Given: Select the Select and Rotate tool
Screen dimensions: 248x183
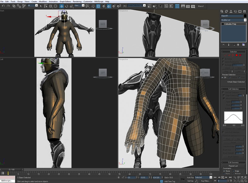Looking at the screenshot, I should point(67,6).
